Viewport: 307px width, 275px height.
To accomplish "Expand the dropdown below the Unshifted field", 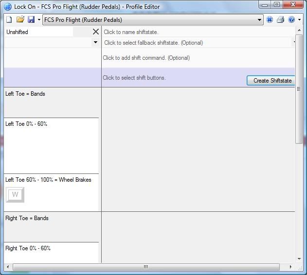I will coord(95,42).
